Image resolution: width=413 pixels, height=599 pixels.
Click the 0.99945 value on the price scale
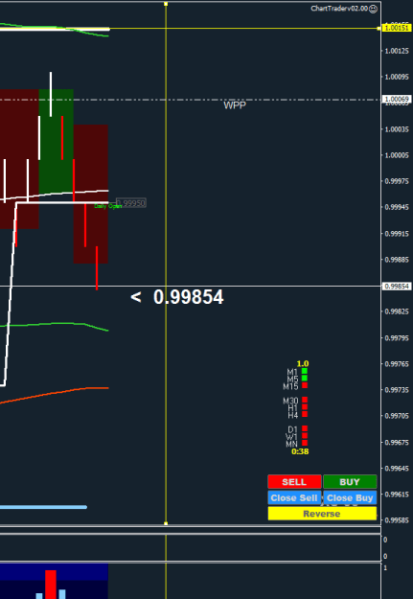tap(397, 207)
